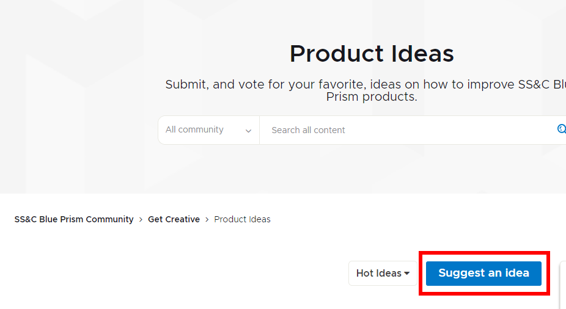Image resolution: width=566 pixels, height=309 pixels.
Task: Click the search magnifier icon
Action: click(562, 129)
